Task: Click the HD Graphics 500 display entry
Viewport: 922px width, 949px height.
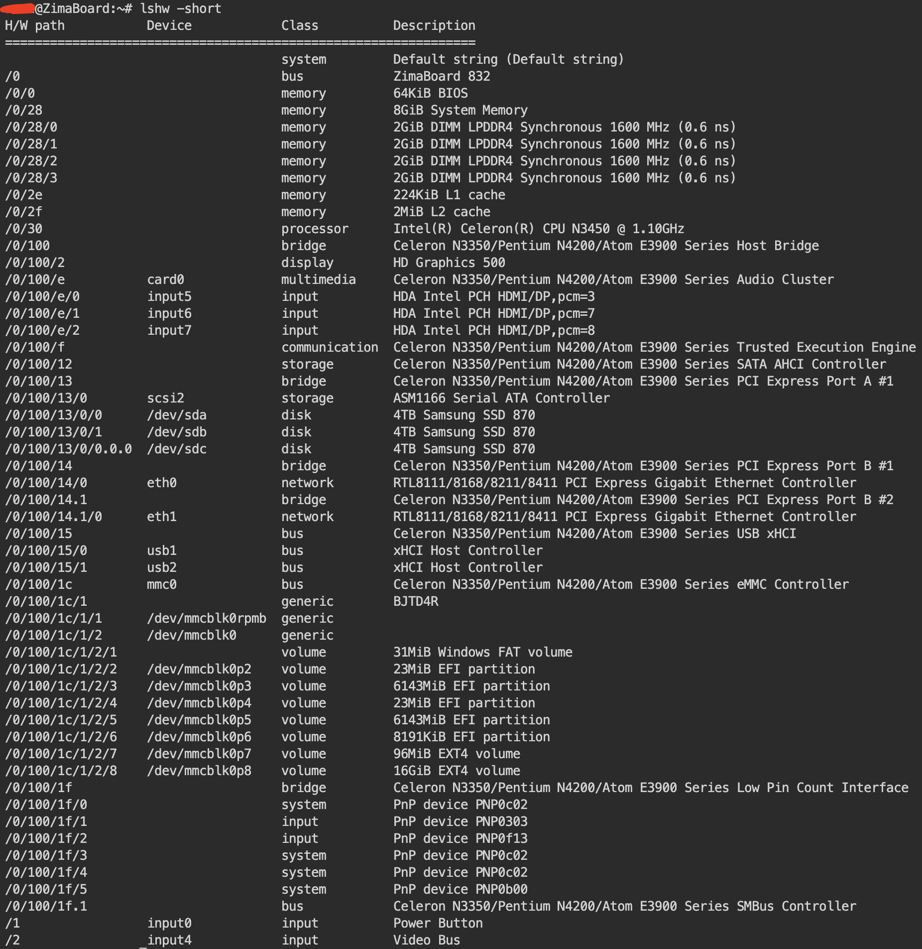Action: click(x=449, y=263)
